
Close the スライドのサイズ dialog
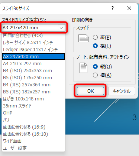tap(129, 8)
